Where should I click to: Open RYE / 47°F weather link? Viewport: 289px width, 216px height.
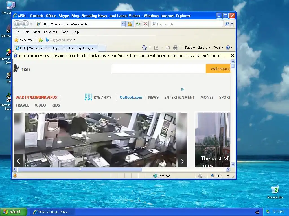click(x=102, y=97)
